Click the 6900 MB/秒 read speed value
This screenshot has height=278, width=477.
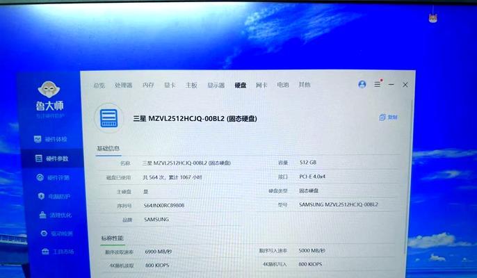(x=159, y=252)
